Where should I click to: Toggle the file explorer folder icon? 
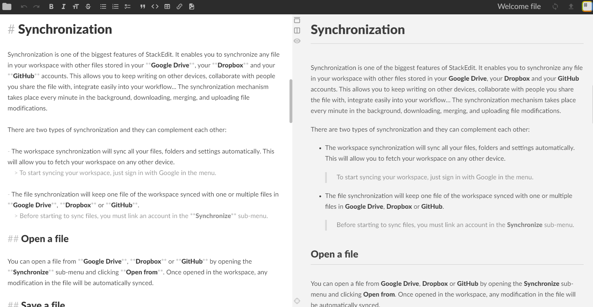click(x=7, y=6)
